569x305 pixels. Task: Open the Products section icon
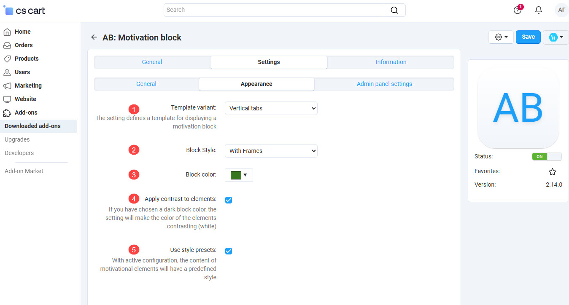8,58
